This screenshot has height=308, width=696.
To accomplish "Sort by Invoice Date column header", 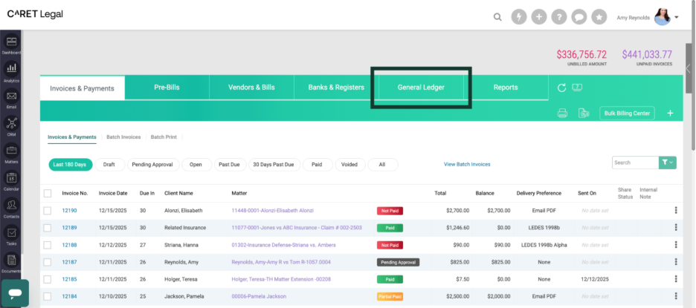I will click(x=113, y=193).
